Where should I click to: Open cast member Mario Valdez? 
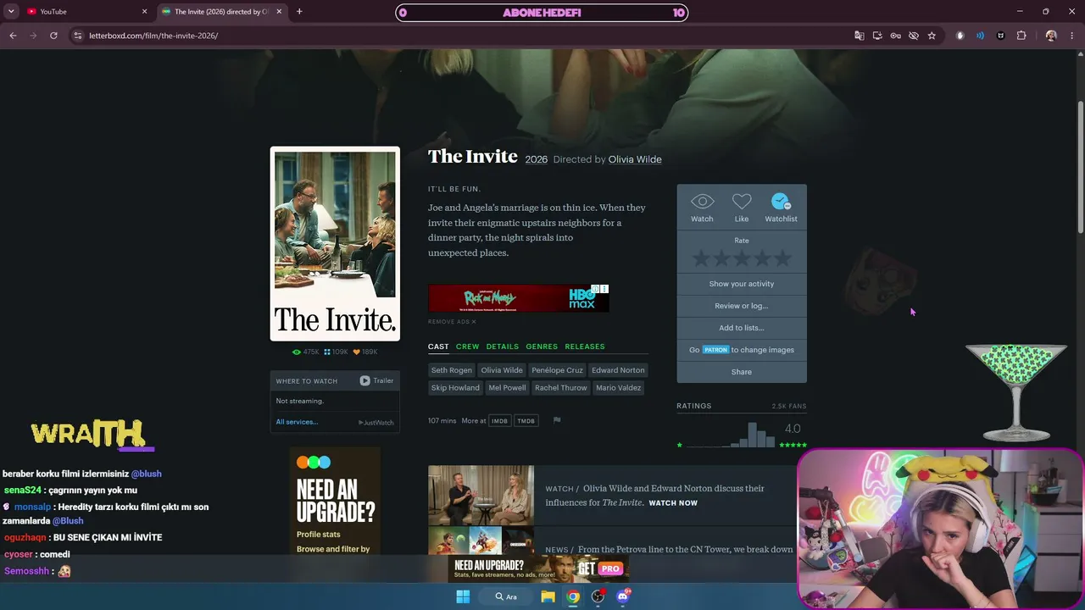coord(618,388)
